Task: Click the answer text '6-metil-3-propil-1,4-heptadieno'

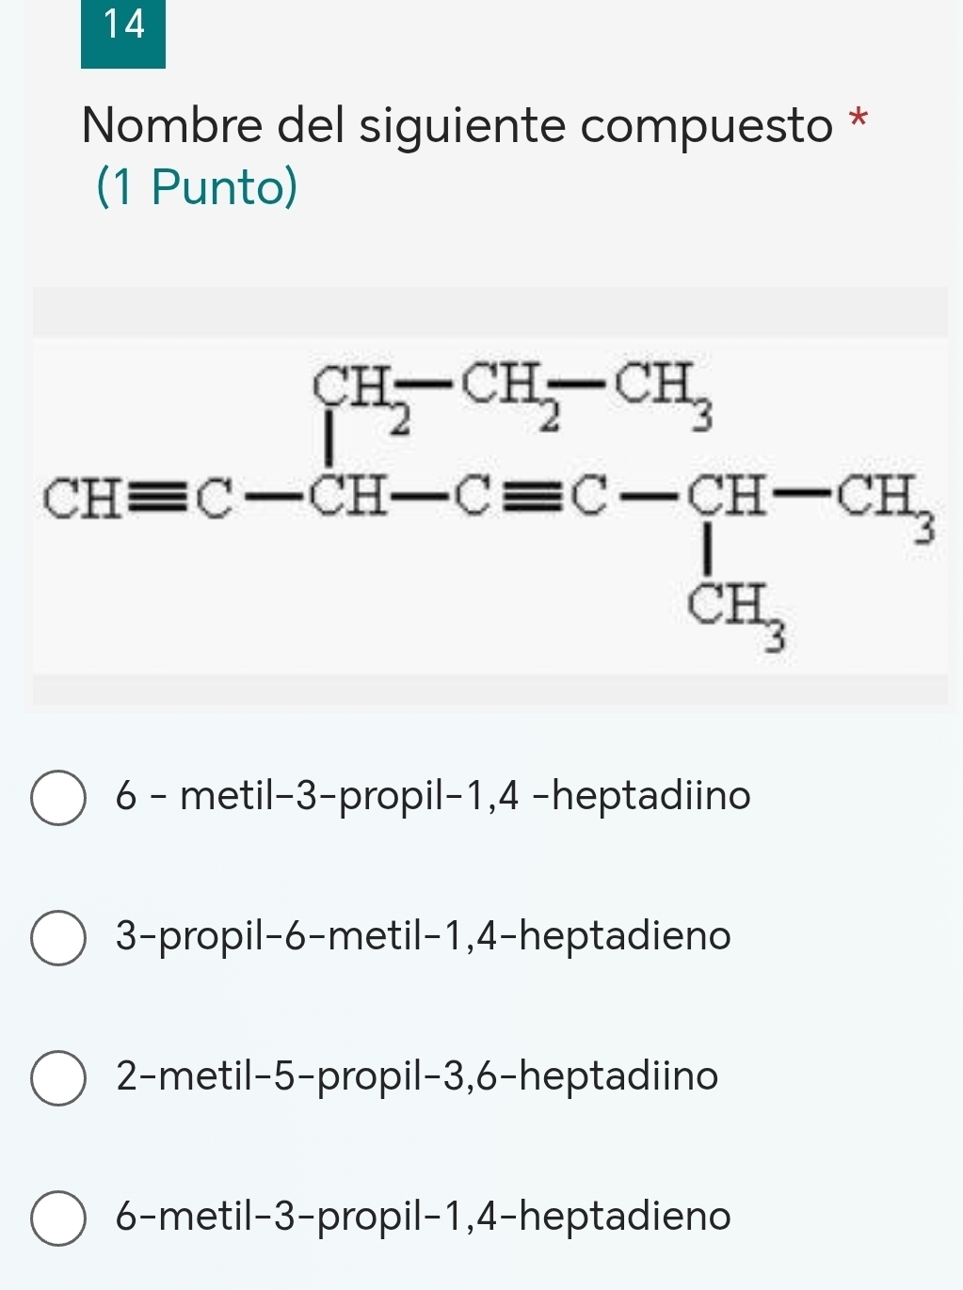Action: [423, 1216]
